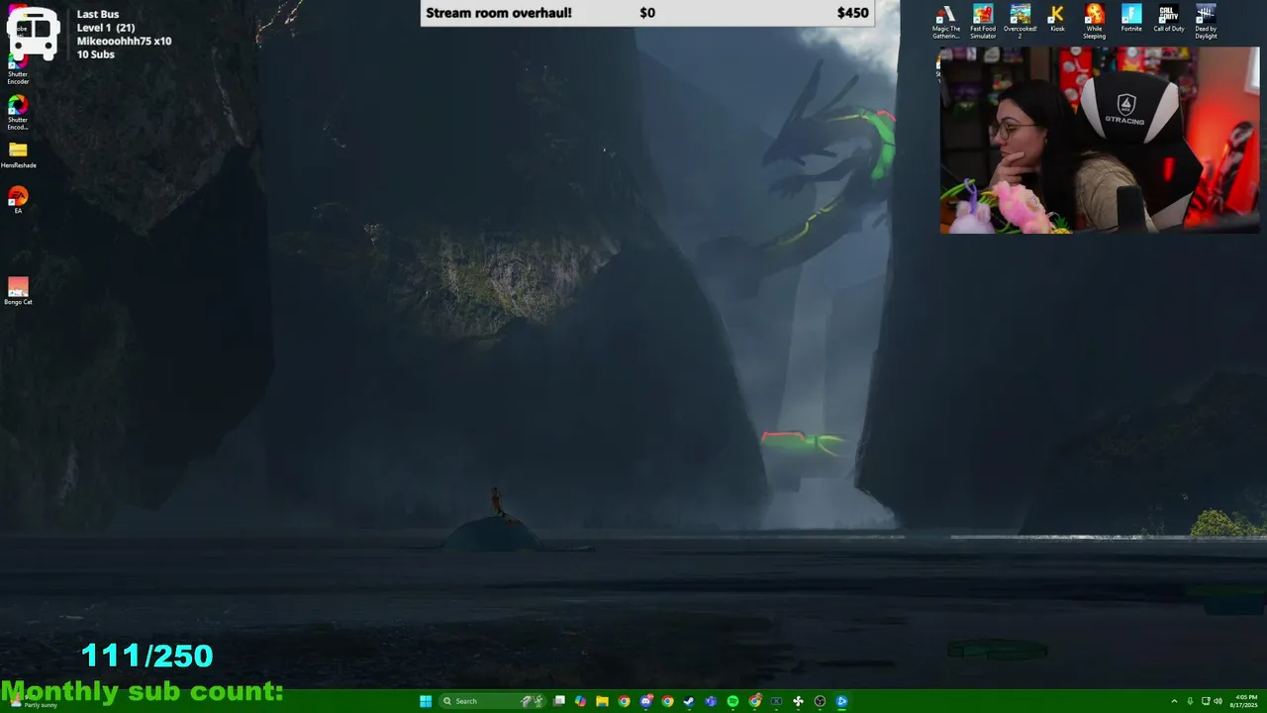Launch Fast Food Simulator shortcut
The width and height of the screenshot is (1267, 713).
tap(983, 21)
